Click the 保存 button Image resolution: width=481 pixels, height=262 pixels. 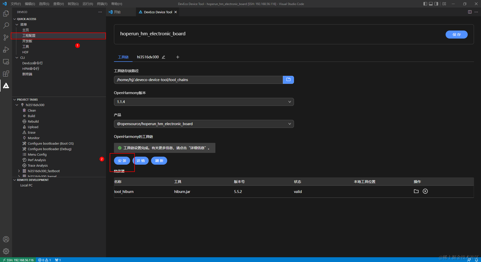456,35
